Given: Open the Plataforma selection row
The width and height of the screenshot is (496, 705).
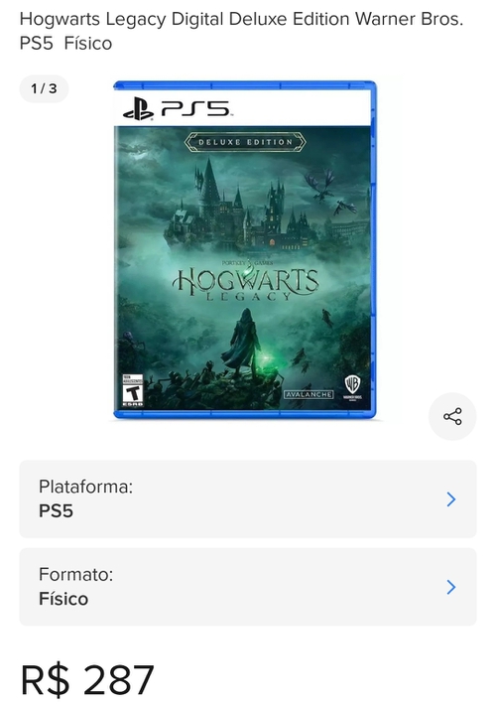Looking at the screenshot, I should click(248, 499).
